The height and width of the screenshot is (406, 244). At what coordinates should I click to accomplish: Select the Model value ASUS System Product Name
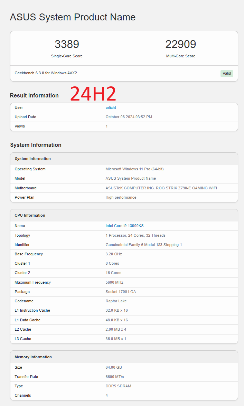[131, 178]
